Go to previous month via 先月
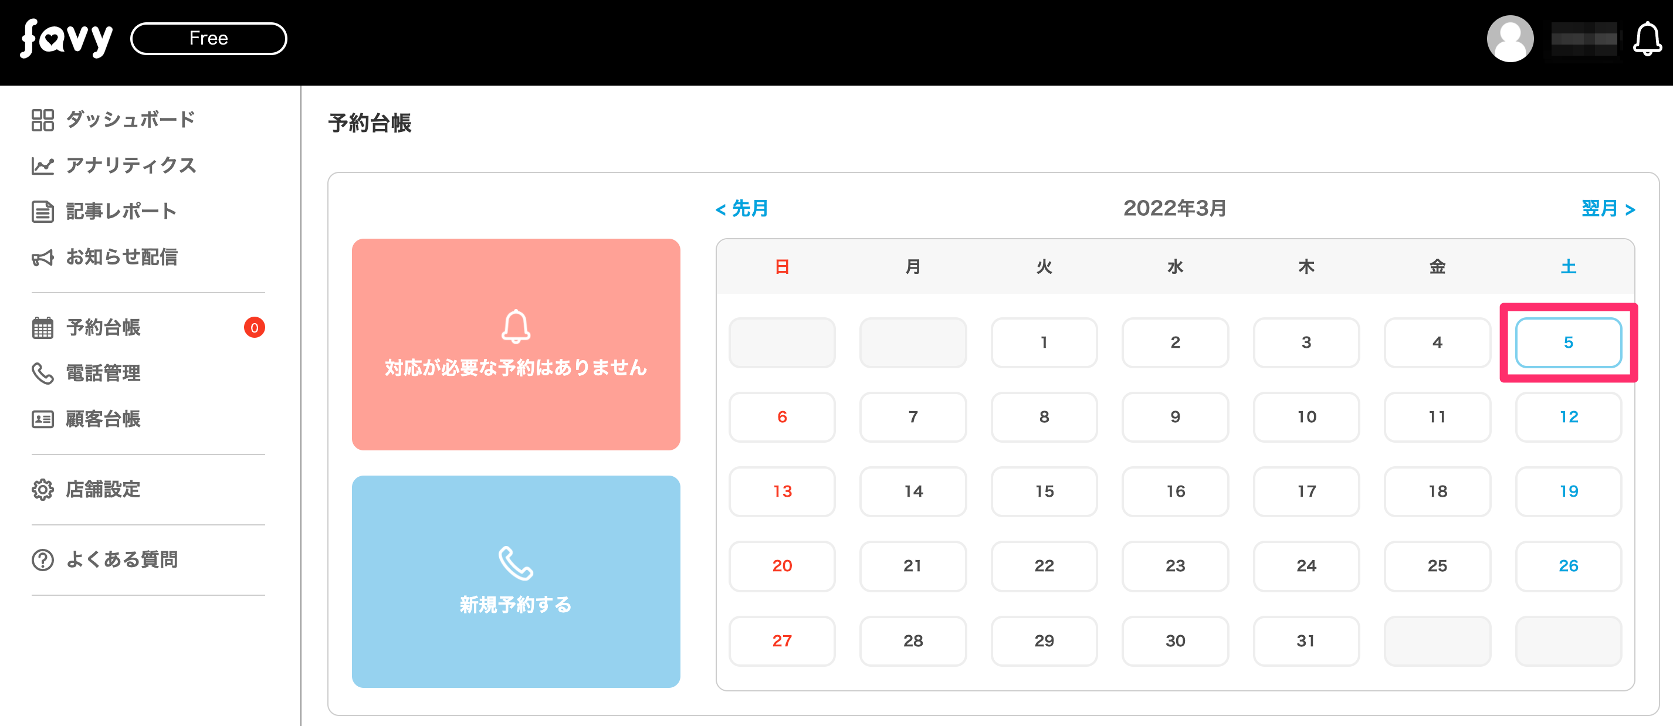Screen dimensions: 1673x726 [741, 209]
